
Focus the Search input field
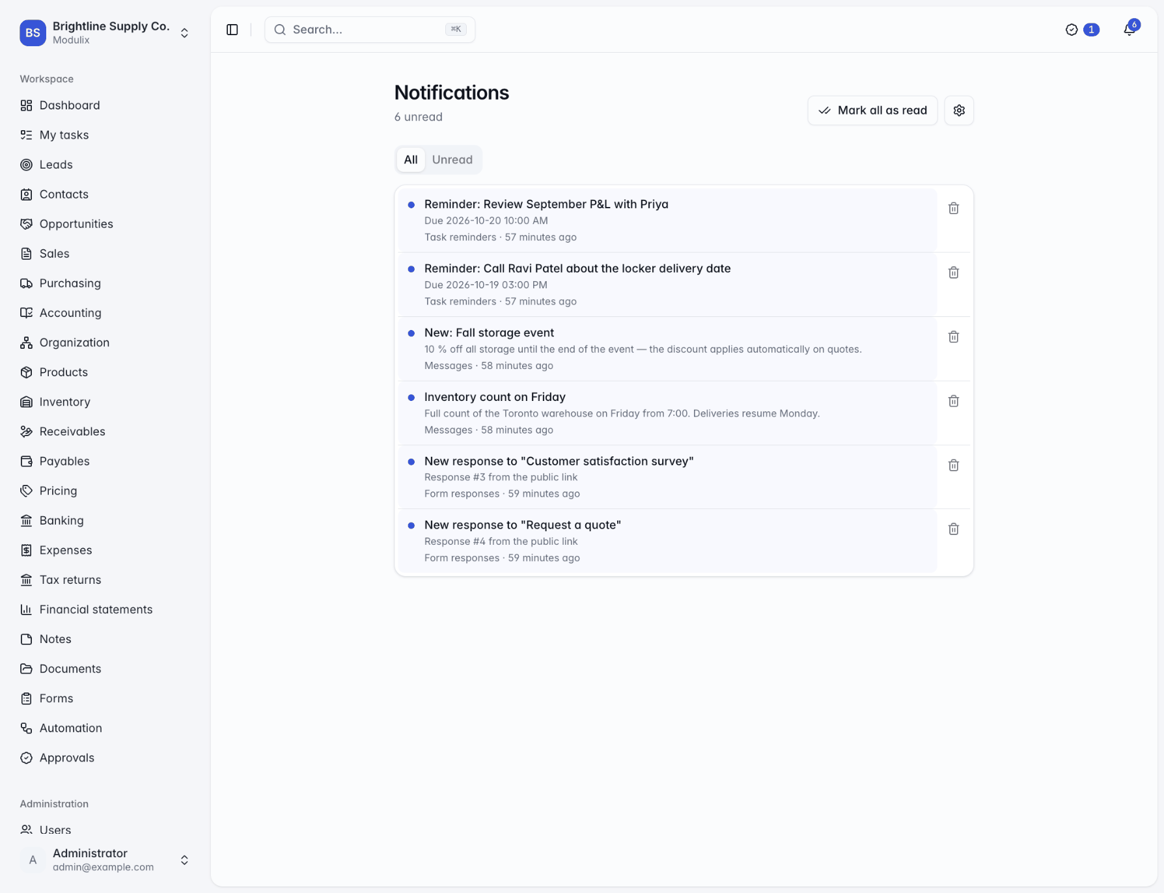[x=370, y=30]
